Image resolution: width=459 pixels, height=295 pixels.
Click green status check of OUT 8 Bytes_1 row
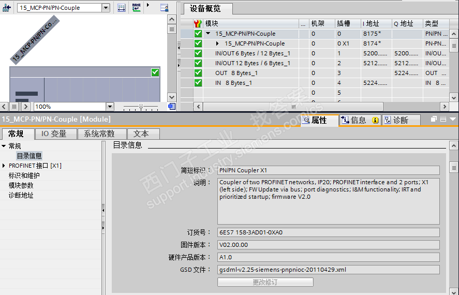(x=198, y=73)
